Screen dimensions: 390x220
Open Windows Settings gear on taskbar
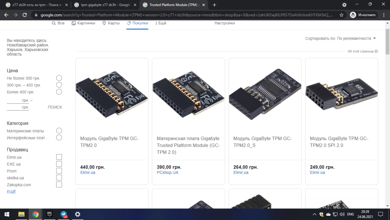click(78, 214)
